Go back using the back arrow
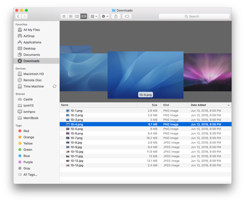Viewport: 245px width, 203px height. (18, 16)
